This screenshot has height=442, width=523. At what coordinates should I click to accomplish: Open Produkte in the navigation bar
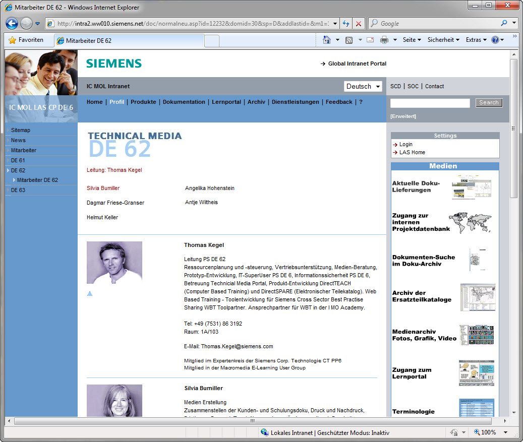coord(143,102)
